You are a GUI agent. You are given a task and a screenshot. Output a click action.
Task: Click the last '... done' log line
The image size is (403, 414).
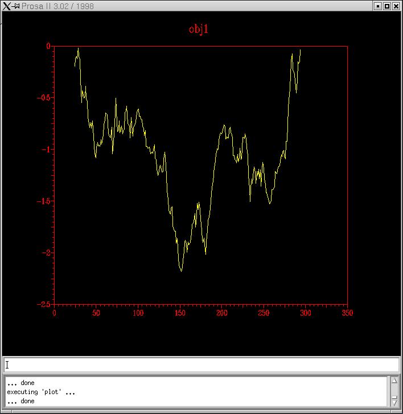[x=20, y=401]
